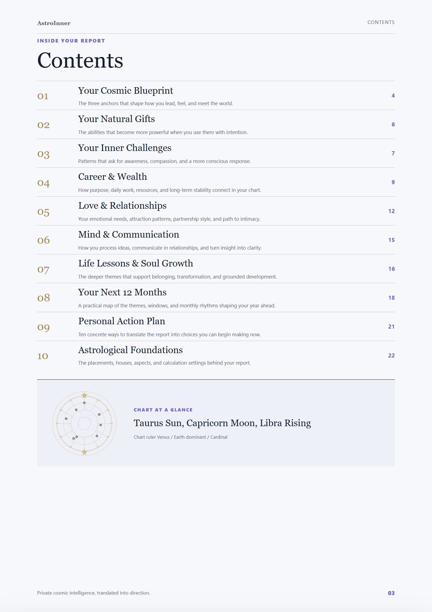Click page number 22 in contents list
Screen dimensions: 432x612
click(391, 356)
